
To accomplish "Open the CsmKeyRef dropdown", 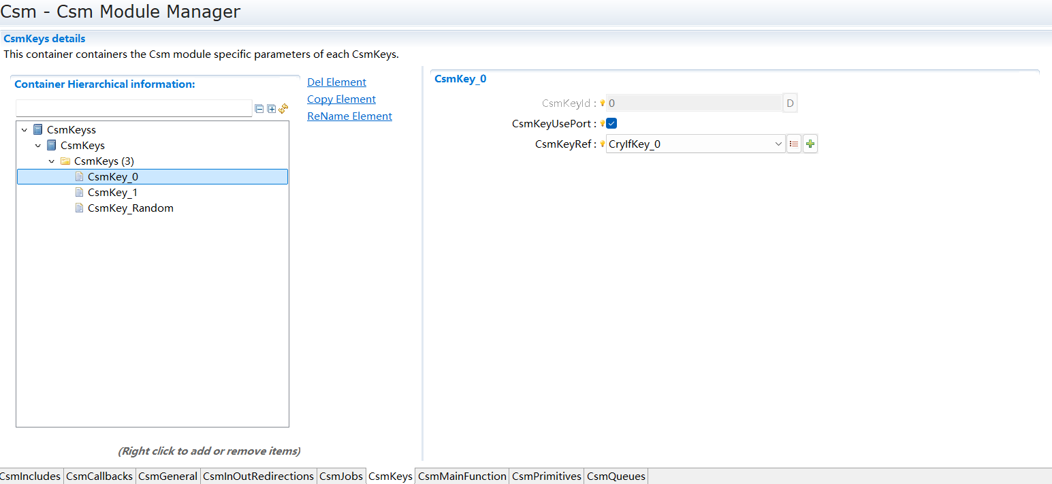I will [x=778, y=144].
